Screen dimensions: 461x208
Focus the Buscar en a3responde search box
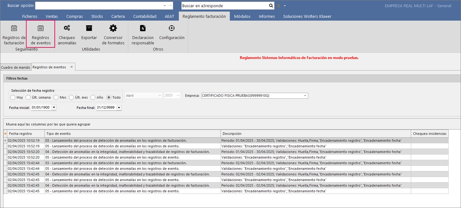click(x=224, y=6)
